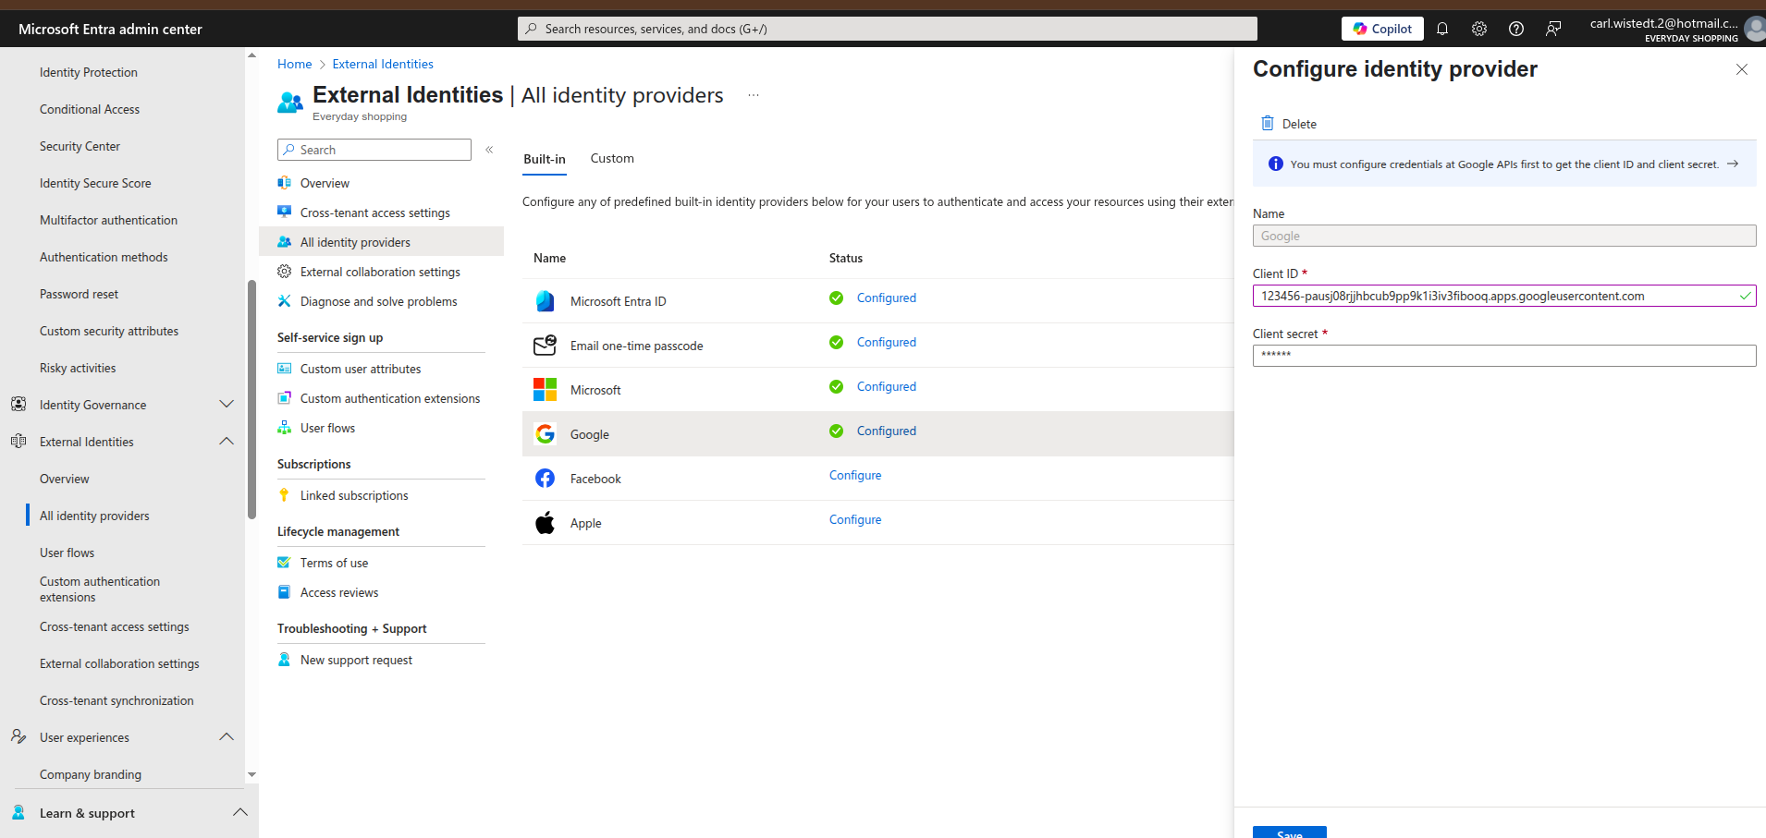The width and height of the screenshot is (1766, 838).
Task: Click the Facebook logo icon in list
Action: [545, 479]
